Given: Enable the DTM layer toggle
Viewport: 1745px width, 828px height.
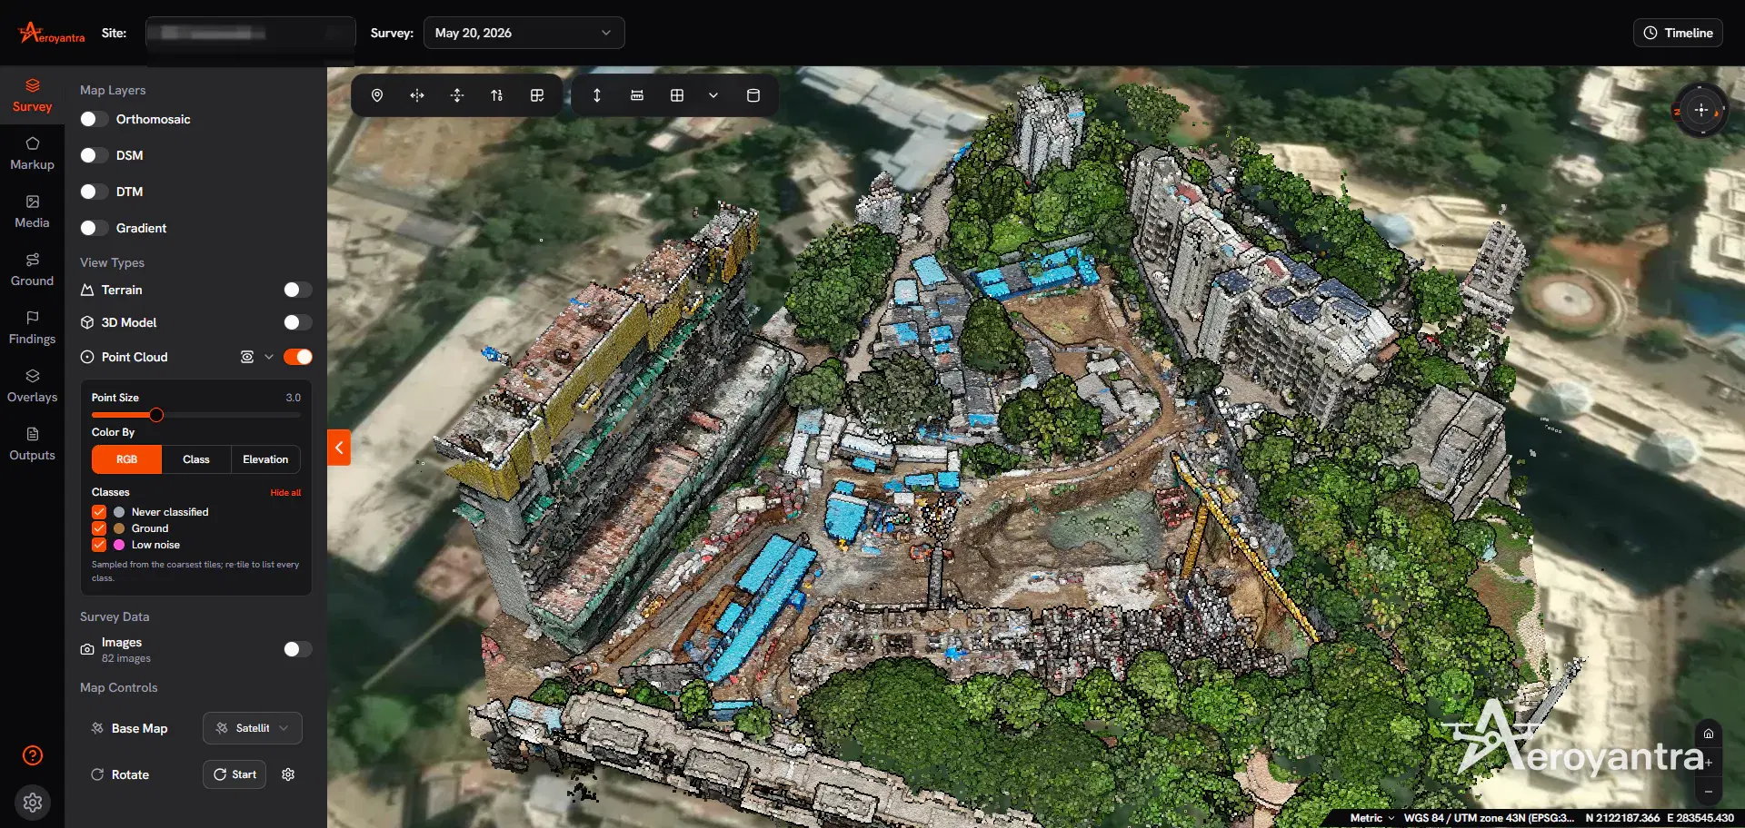Looking at the screenshot, I should [95, 192].
